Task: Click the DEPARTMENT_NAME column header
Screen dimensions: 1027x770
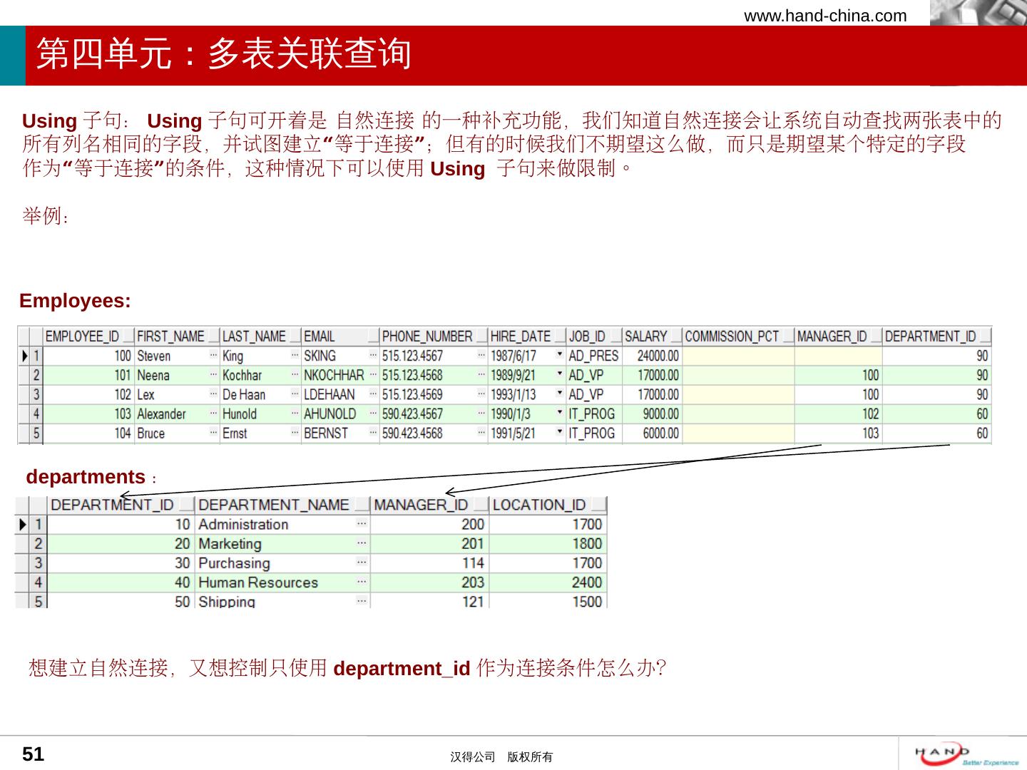Action: click(274, 505)
